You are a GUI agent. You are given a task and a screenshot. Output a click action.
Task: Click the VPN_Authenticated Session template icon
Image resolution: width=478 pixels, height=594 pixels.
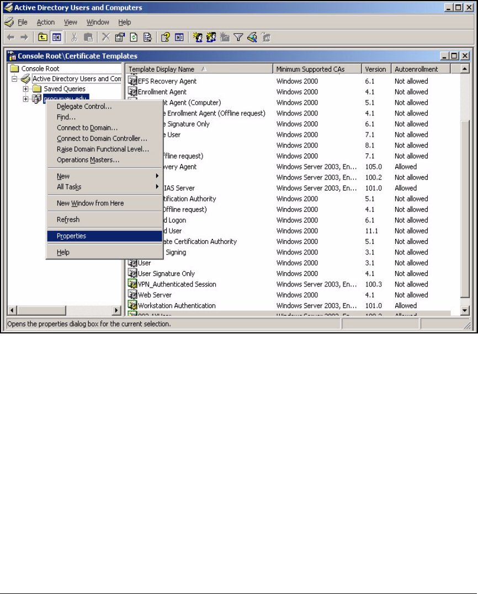pos(132,284)
